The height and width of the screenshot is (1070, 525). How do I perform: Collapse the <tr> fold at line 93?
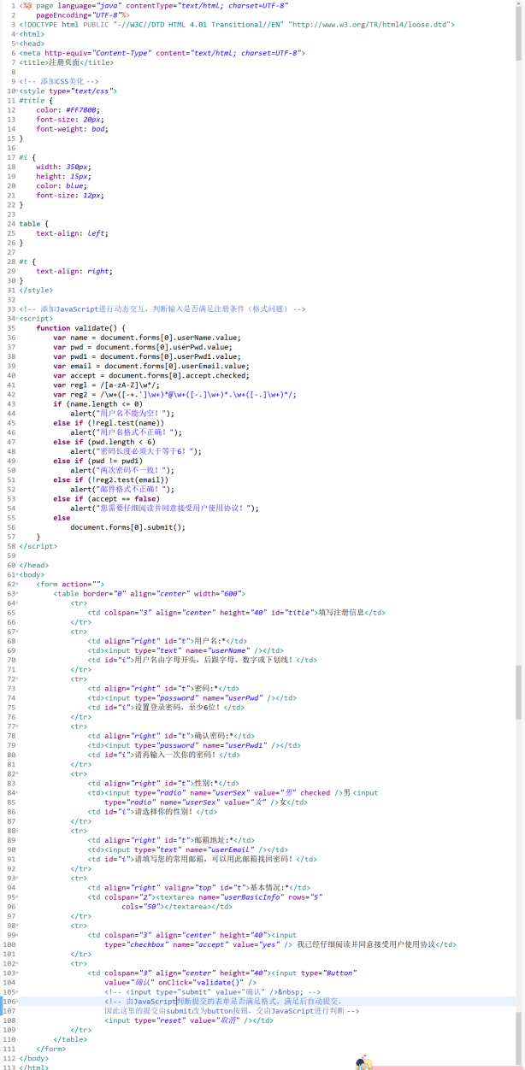(x=17, y=879)
